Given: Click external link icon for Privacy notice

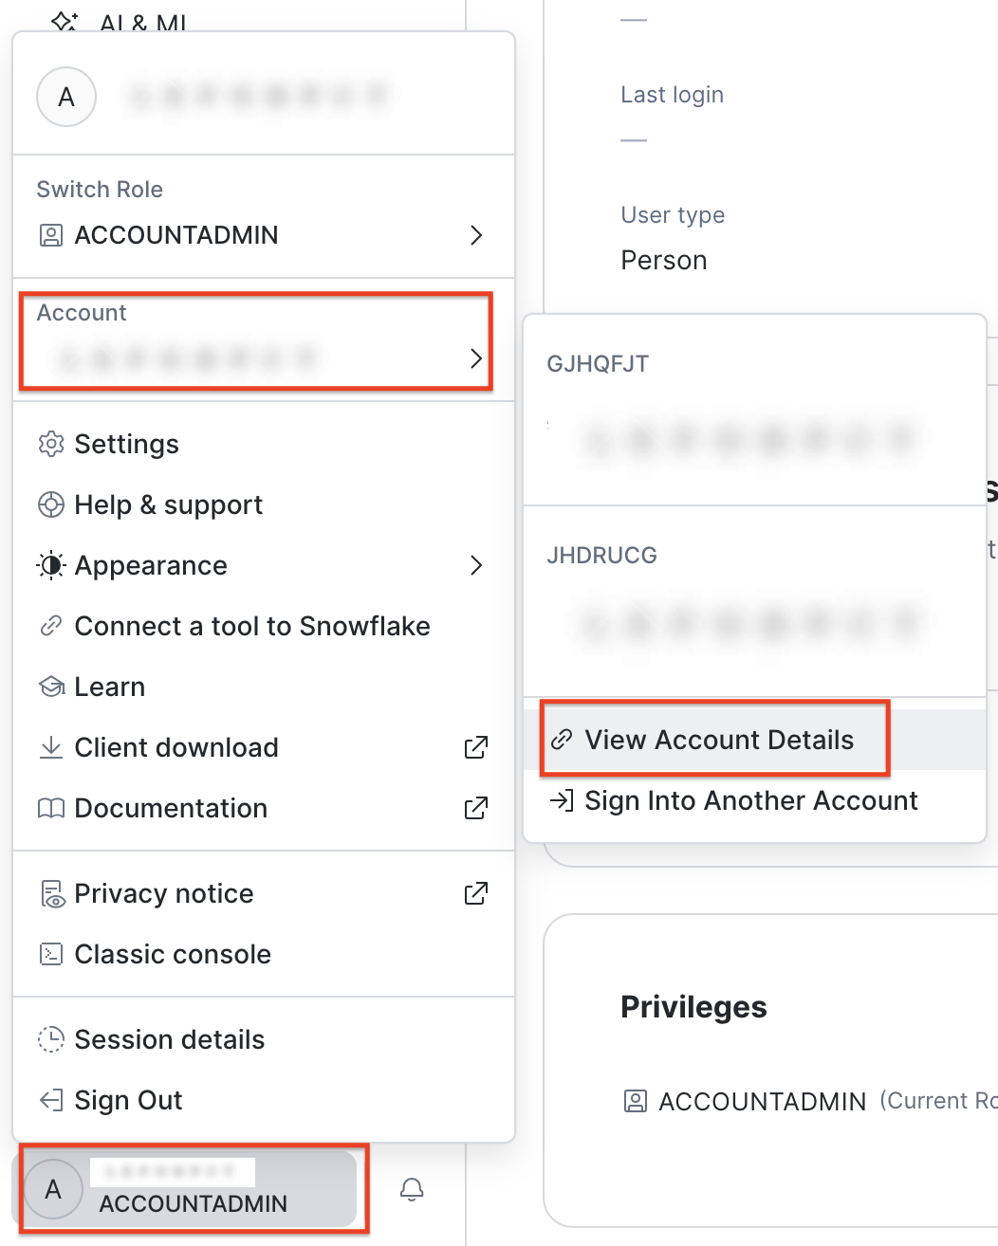Looking at the screenshot, I should tap(476, 893).
